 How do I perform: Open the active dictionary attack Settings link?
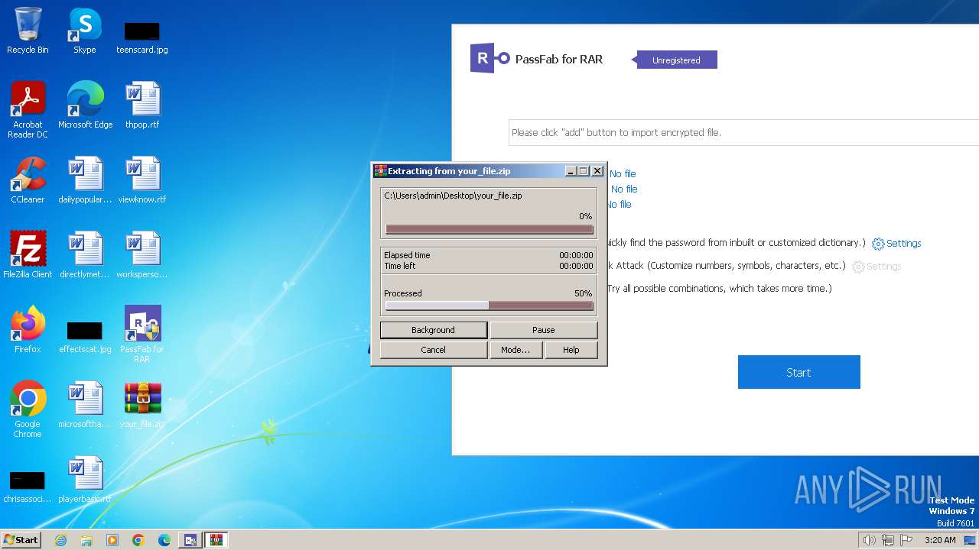(x=896, y=244)
